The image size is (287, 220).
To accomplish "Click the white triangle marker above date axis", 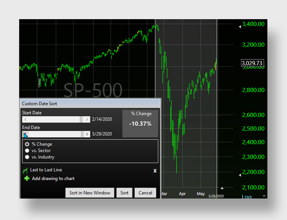I will coord(222,188).
